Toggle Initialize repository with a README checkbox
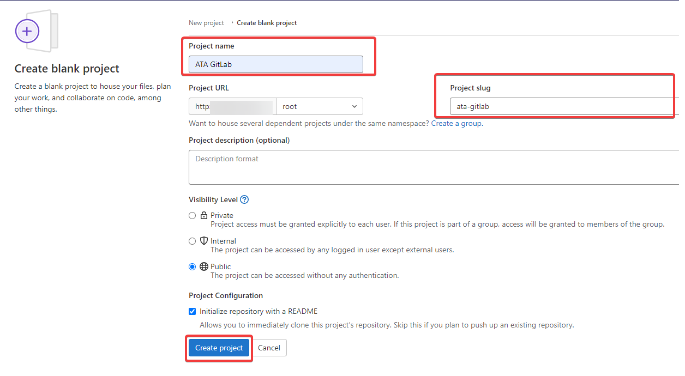The height and width of the screenshot is (376, 685). 192,311
